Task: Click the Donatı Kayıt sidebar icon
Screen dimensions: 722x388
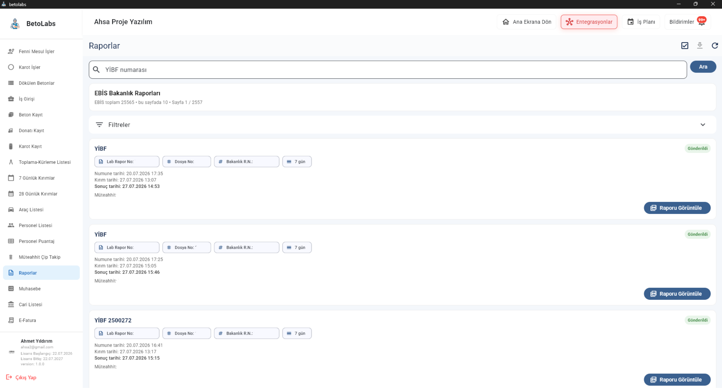Action: pyautogui.click(x=11, y=130)
